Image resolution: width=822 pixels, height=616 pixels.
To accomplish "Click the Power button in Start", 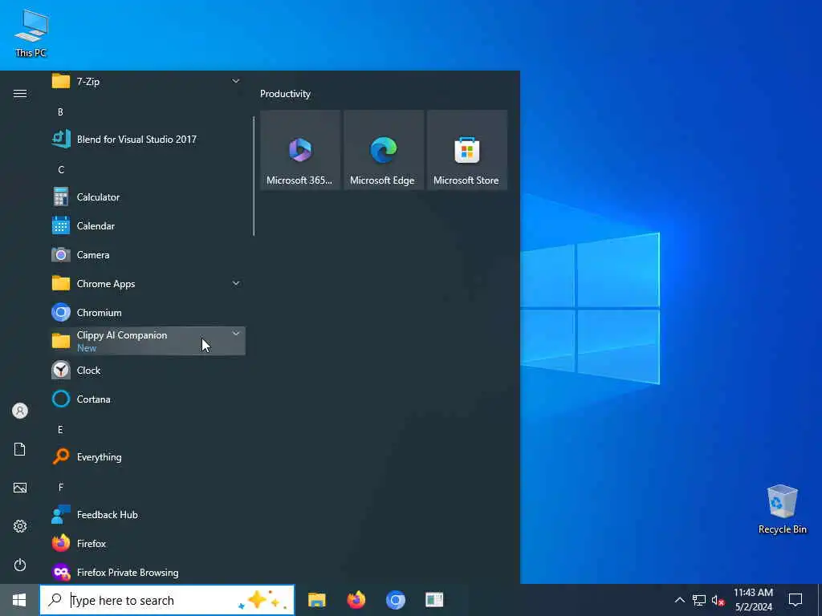I will (x=20, y=565).
